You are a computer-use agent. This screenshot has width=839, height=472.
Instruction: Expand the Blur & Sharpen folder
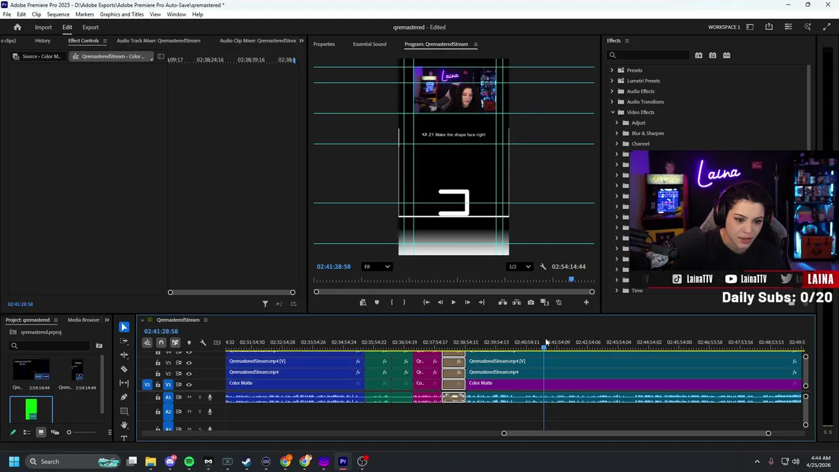[x=617, y=133]
